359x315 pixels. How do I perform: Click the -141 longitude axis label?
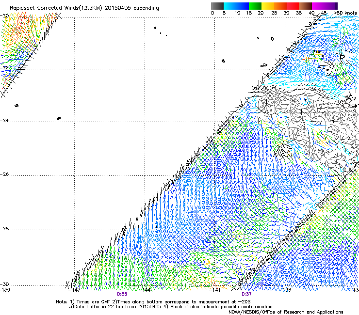click(214, 290)
